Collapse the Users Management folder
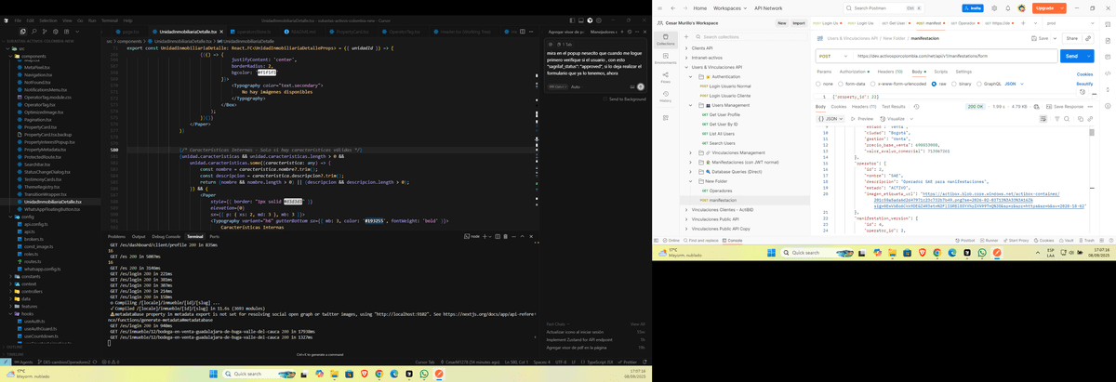 pos(690,105)
